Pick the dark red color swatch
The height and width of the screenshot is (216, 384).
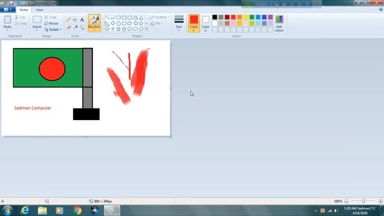tap(227, 17)
